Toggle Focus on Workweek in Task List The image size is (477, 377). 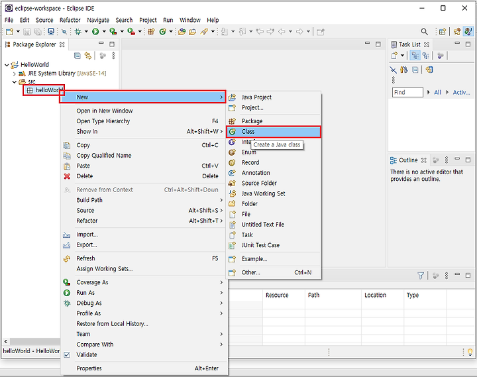click(x=440, y=56)
